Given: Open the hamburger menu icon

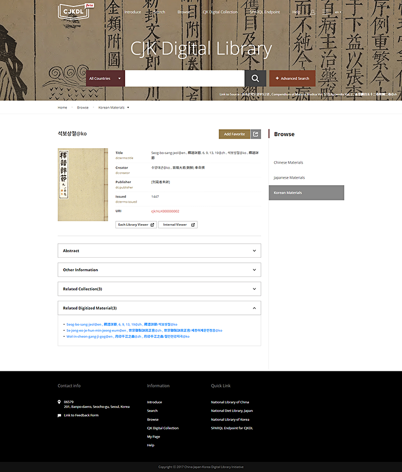Looking at the screenshot, I should [325, 12].
